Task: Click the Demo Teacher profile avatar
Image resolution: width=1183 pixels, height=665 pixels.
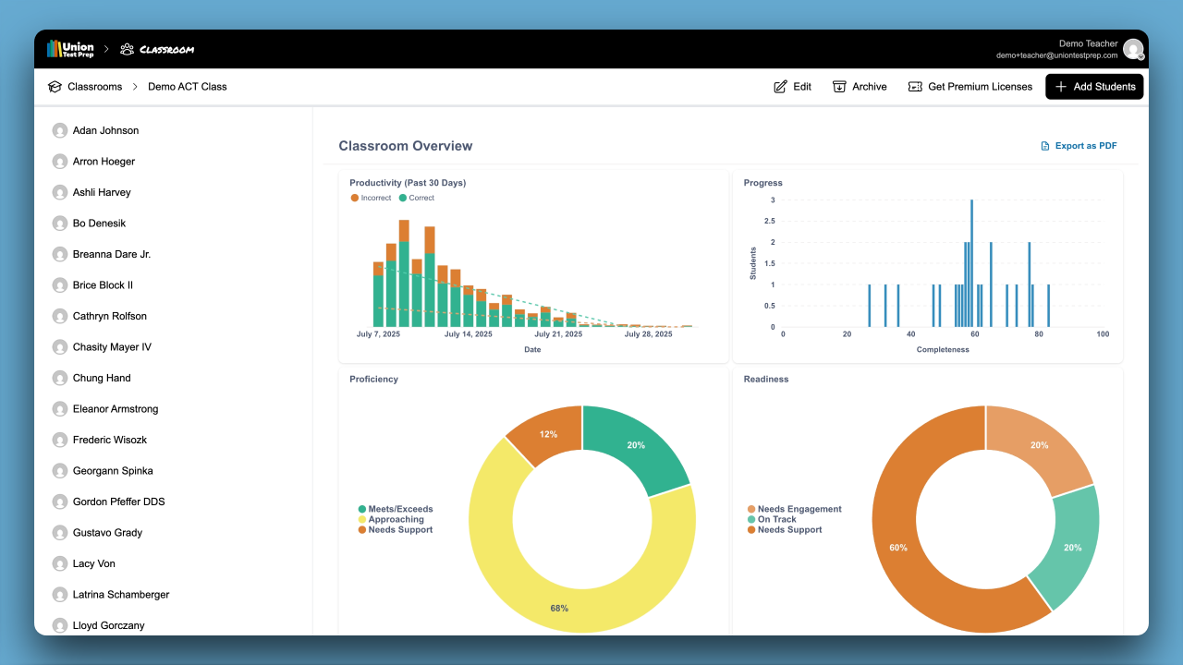Action: click(1133, 49)
